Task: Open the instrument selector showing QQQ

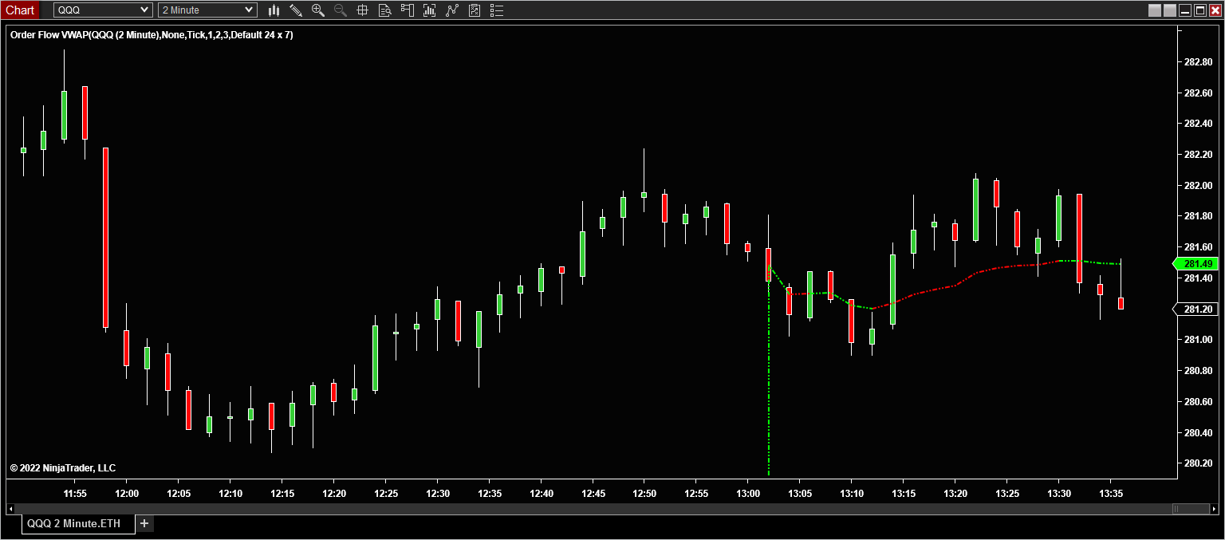Action: tap(103, 10)
